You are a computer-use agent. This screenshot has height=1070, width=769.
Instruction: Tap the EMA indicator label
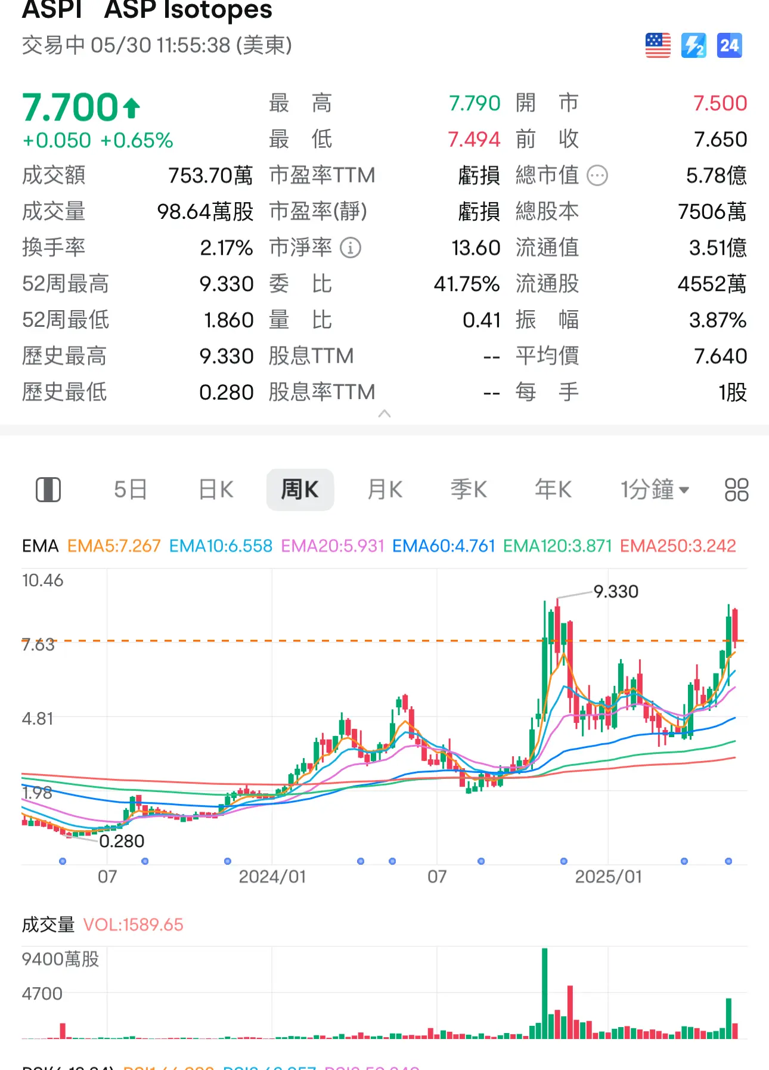pos(41,546)
